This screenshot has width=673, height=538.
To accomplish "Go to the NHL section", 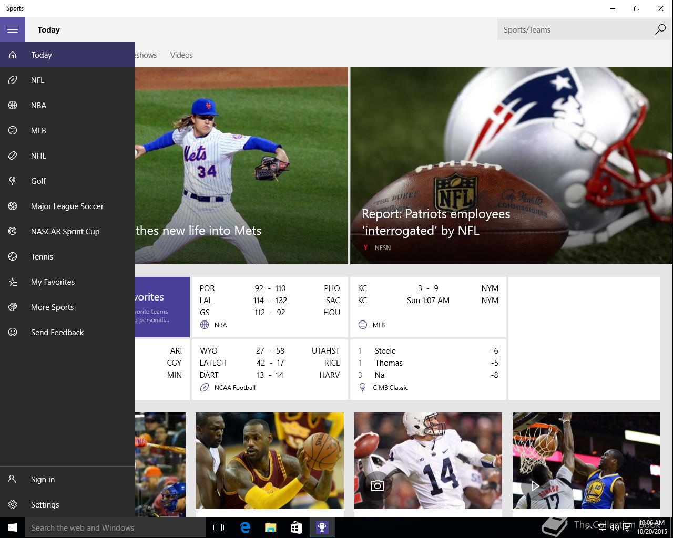I will coord(67,156).
